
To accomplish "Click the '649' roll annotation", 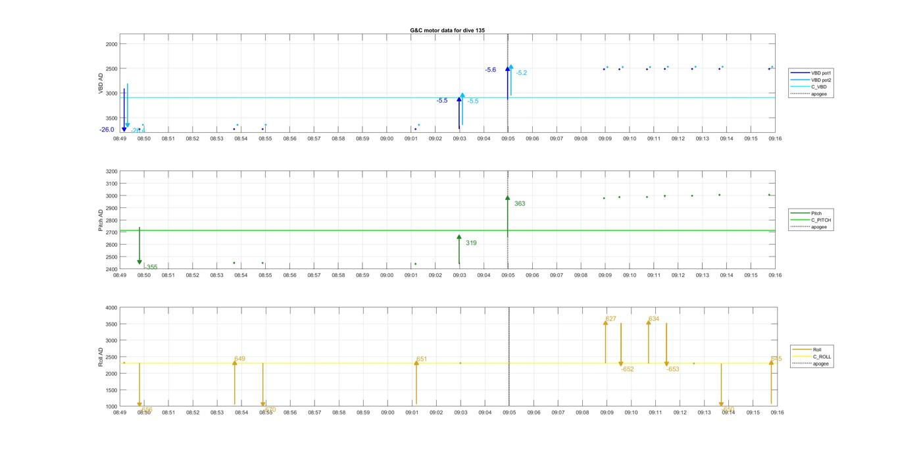I will coord(239,359).
